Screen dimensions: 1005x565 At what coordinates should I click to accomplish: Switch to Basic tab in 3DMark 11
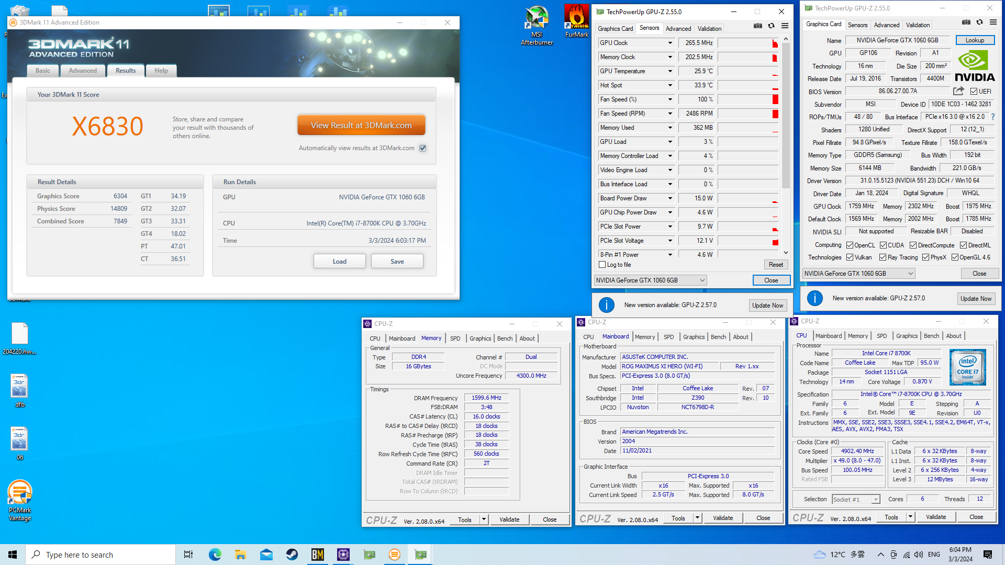click(43, 71)
